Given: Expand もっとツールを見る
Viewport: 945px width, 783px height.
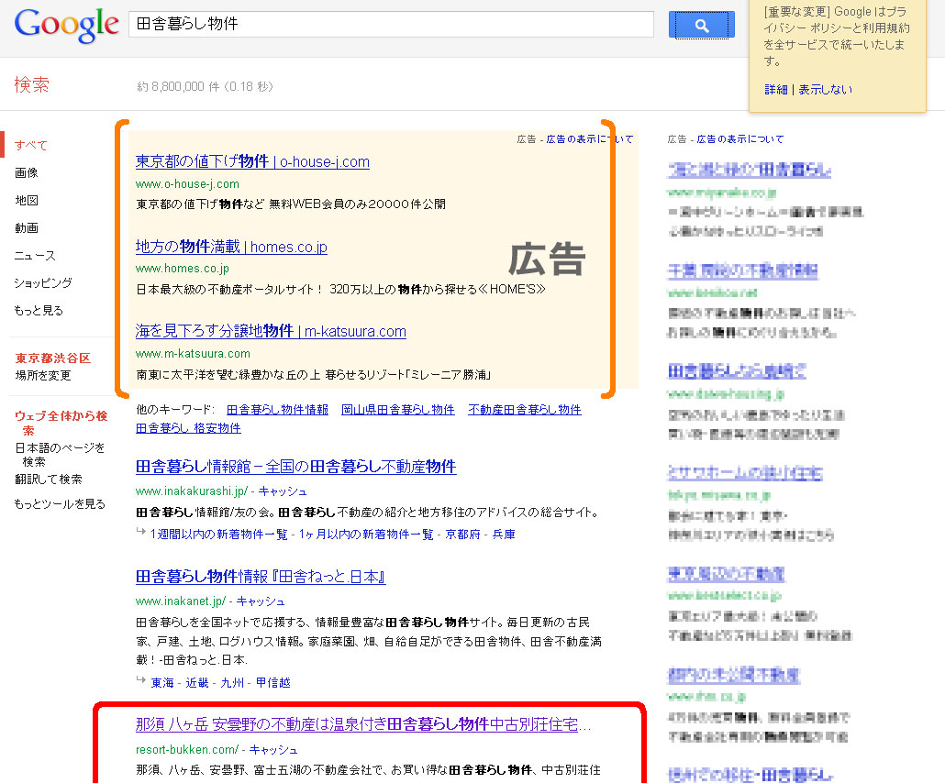Looking at the screenshot, I should tap(60, 504).
